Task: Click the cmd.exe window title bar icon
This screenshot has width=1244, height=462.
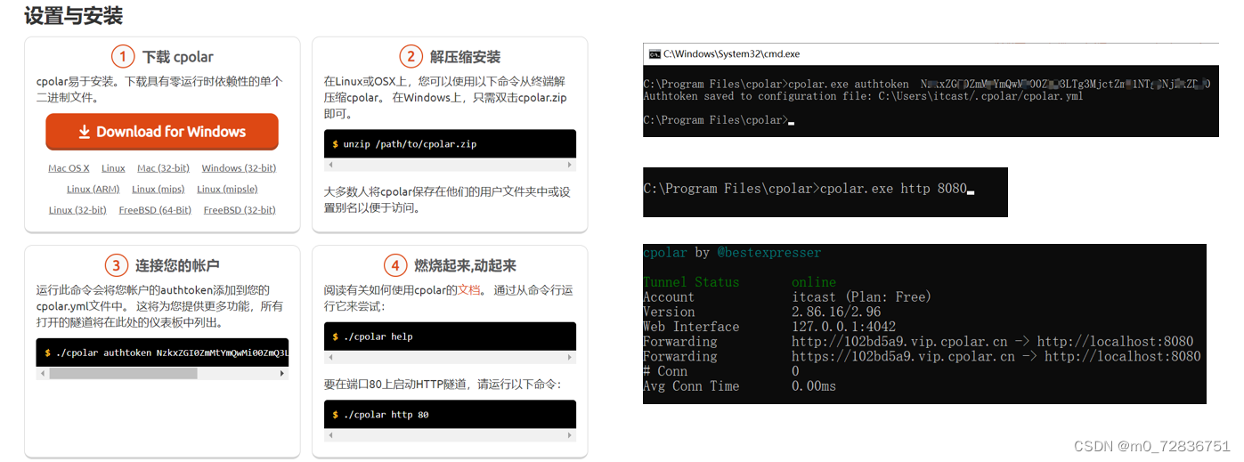Action: coord(655,53)
